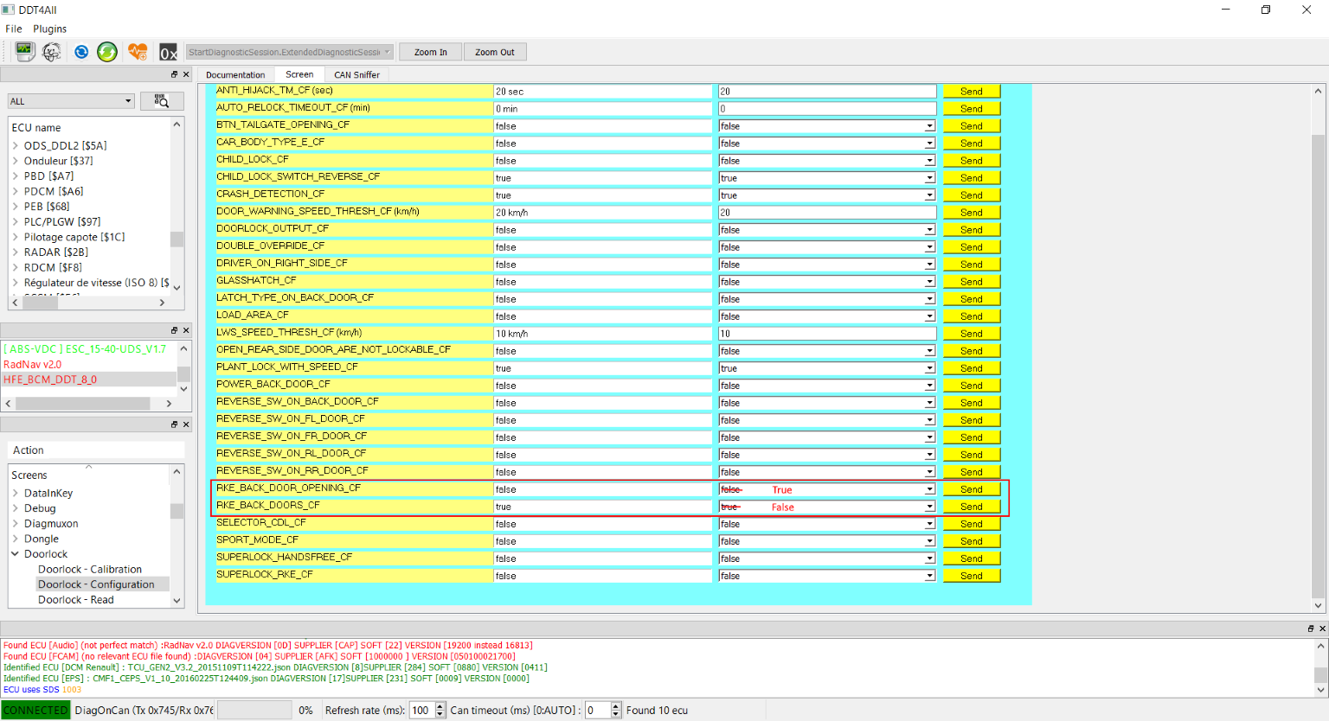The image size is (1329, 721).
Task: Click the orange heart tester icon
Action: (138, 52)
